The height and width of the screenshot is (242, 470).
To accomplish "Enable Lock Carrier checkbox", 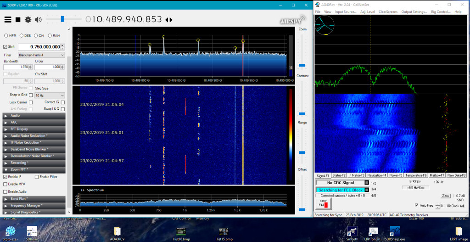I will coord(31,102).
